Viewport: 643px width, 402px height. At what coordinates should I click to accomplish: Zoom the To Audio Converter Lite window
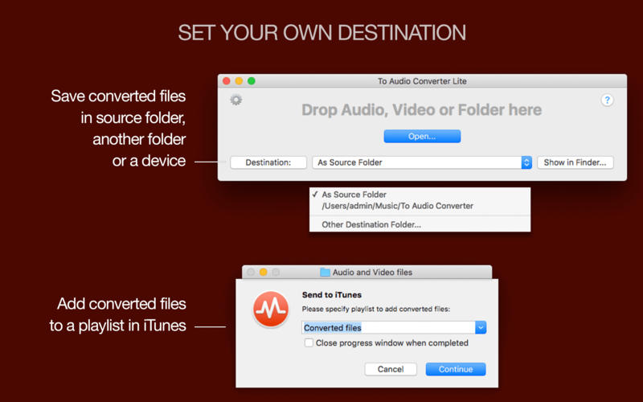click(252, 81)
